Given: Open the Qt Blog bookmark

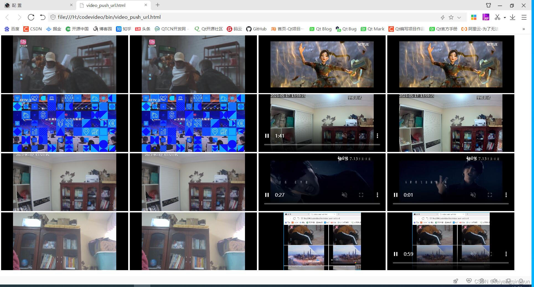Looking at the screenshot, I should click(320, 29).
